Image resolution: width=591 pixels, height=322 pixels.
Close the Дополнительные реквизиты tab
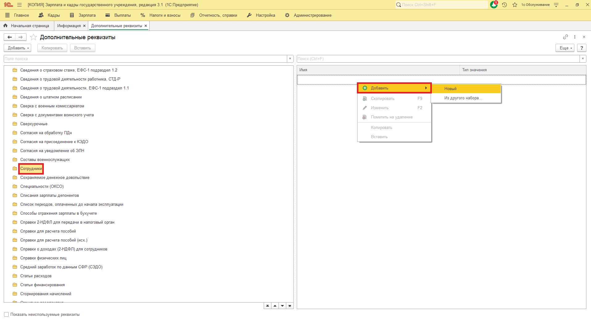(x=146, y=26)
